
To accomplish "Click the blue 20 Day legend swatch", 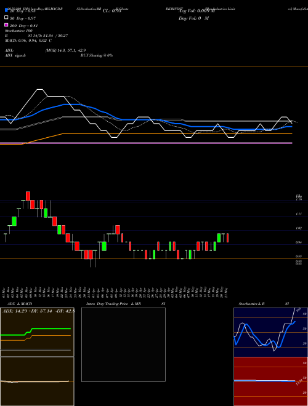I will point(6,10).
